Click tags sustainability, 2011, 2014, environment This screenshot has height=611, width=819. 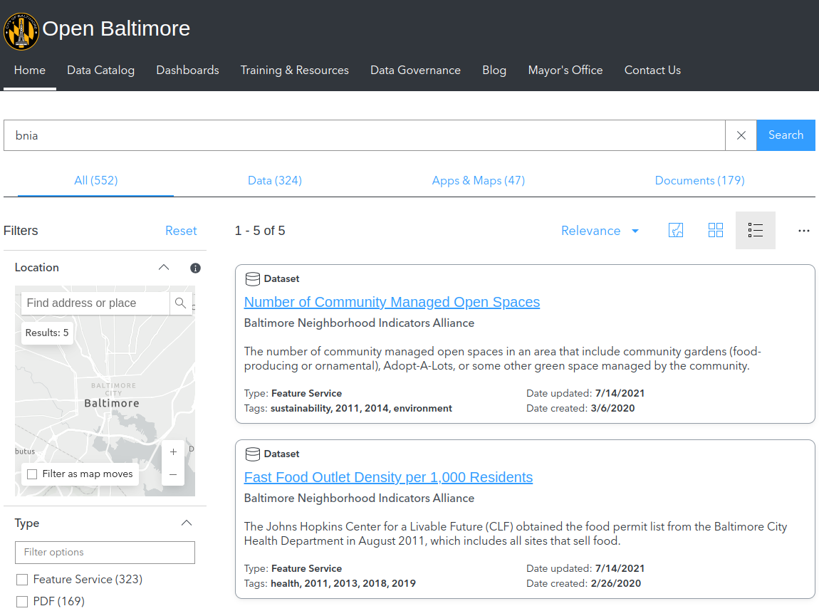point(348,408)
